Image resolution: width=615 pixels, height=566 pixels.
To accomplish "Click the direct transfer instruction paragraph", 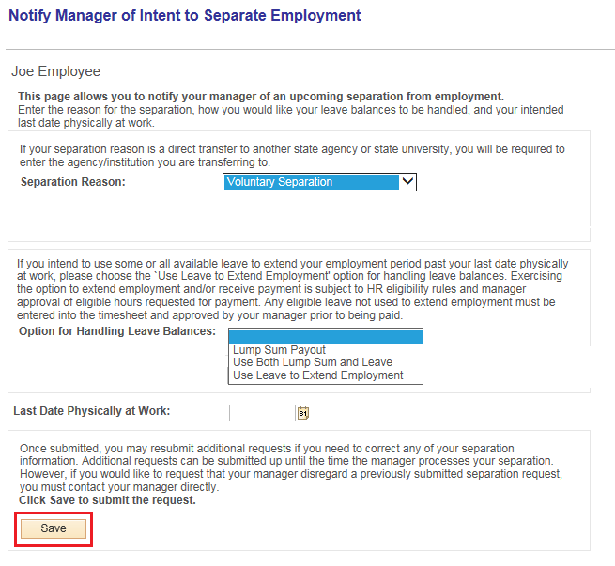I will pyautogui.click(x=292, y=156).
